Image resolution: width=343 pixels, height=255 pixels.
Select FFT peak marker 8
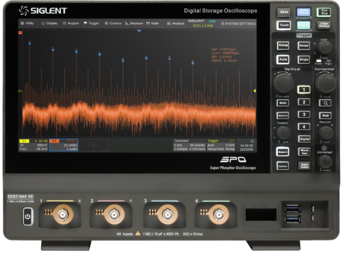[x=193, y=63]
